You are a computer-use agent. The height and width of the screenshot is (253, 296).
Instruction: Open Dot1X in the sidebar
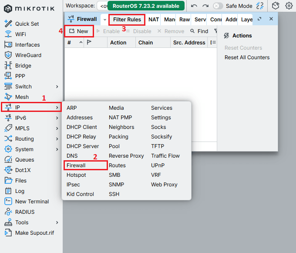(x=17, y=170)
